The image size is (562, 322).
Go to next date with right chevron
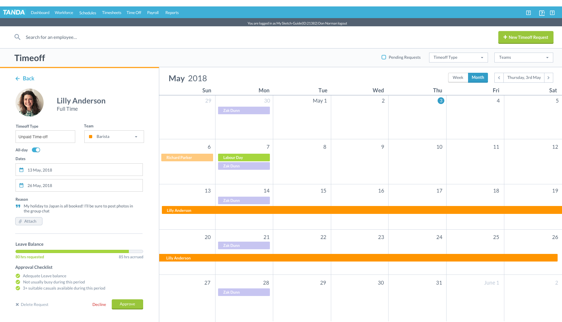(549, 78)
